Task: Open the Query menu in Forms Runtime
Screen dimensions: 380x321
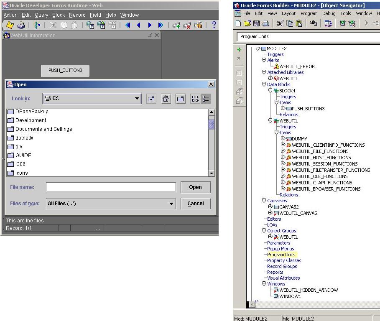Action: [41, 15]
